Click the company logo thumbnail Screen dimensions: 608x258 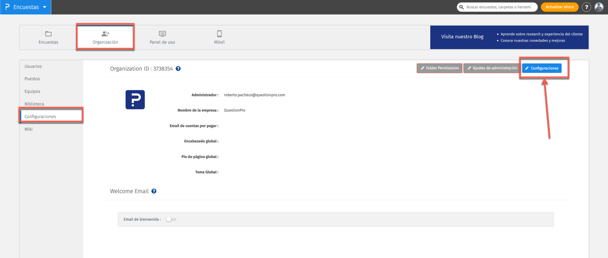(x=135, y=99)
